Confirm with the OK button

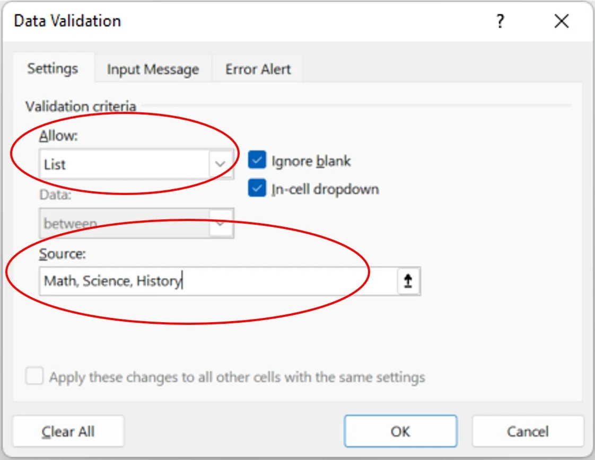400,431
